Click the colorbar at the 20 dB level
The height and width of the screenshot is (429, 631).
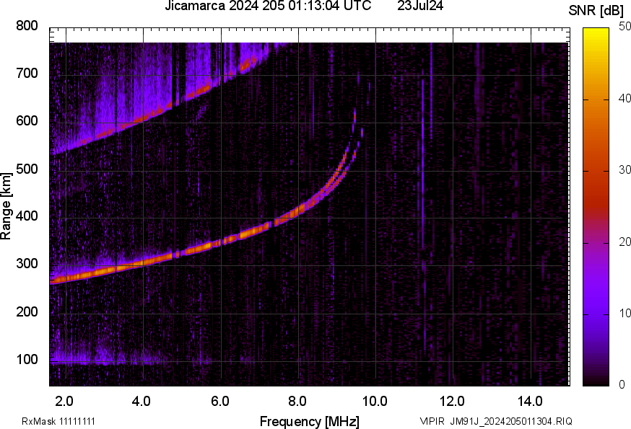597,243
